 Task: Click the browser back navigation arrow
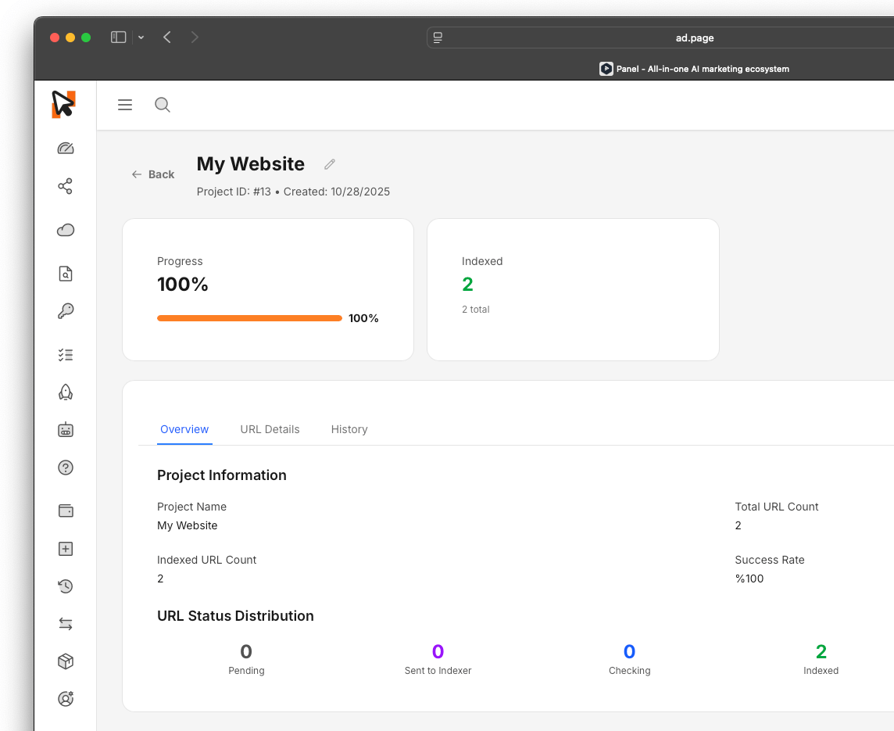167,38
